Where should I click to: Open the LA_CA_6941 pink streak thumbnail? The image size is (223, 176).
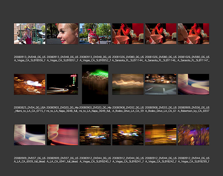[x=62, y=135]
